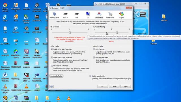The height and width of the screenshot is (102, 181).
Task: Open the EE/IOP settings page
Action: pyautogui.click(x=65, y=15)
